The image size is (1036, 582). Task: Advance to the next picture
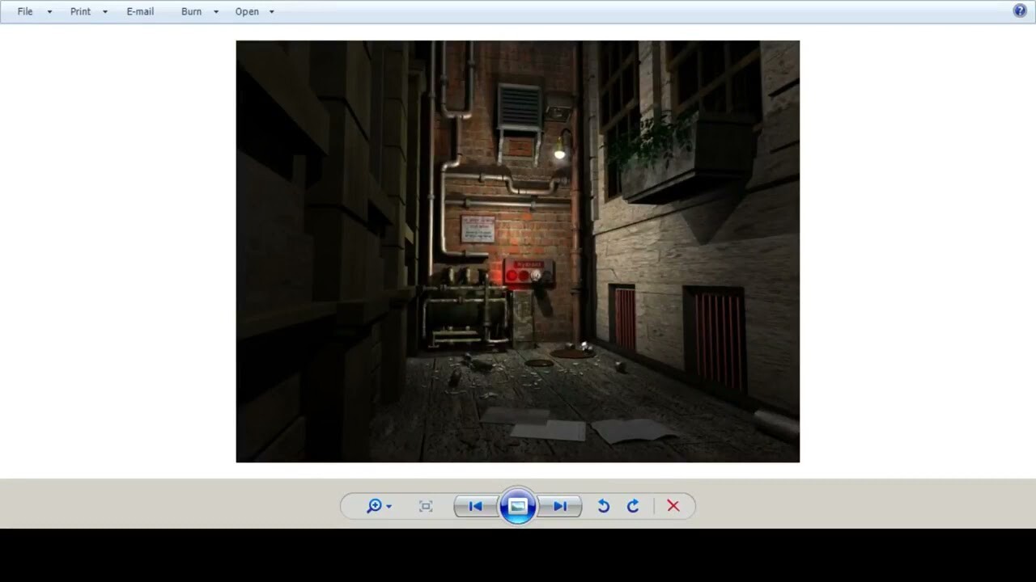pos(560,506)
